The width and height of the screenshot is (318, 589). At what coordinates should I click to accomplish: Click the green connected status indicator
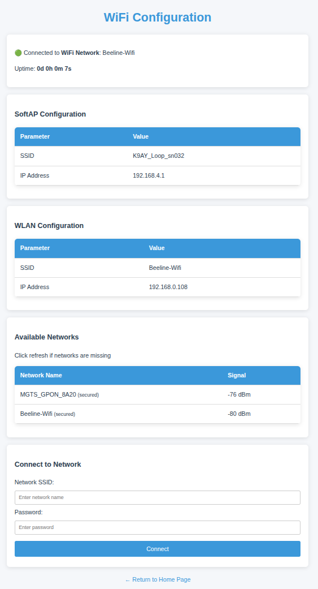[18, 53]
